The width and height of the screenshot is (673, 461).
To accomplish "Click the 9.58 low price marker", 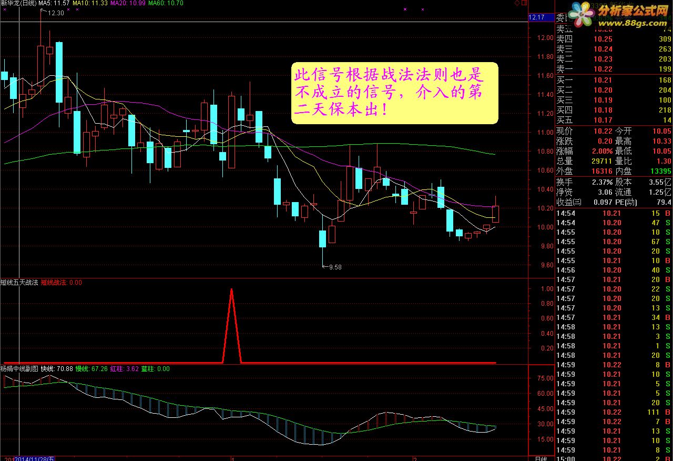I will coord(335,267).
